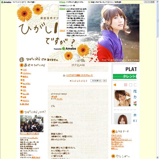Viewport: 159px width, 159px height.
Task: Click the orange left arrow in talent widget
Action: [115, 85]
